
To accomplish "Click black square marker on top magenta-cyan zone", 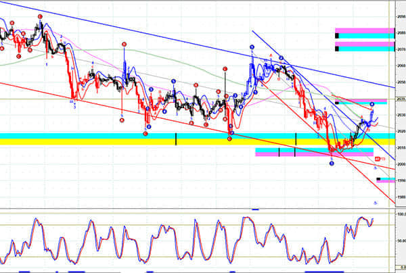I will 337,34.
